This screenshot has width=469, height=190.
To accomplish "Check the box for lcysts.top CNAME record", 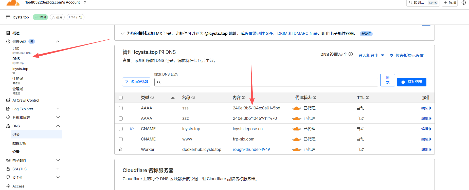I will (x=121, y=129).
